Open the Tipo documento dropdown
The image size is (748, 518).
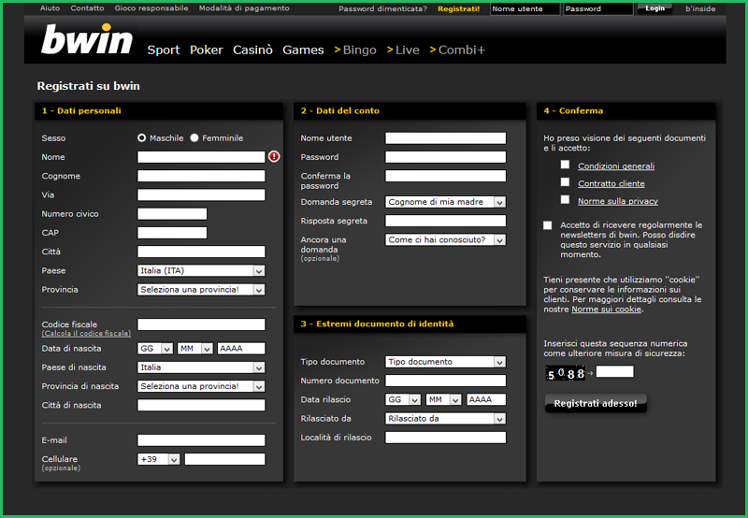446,362
